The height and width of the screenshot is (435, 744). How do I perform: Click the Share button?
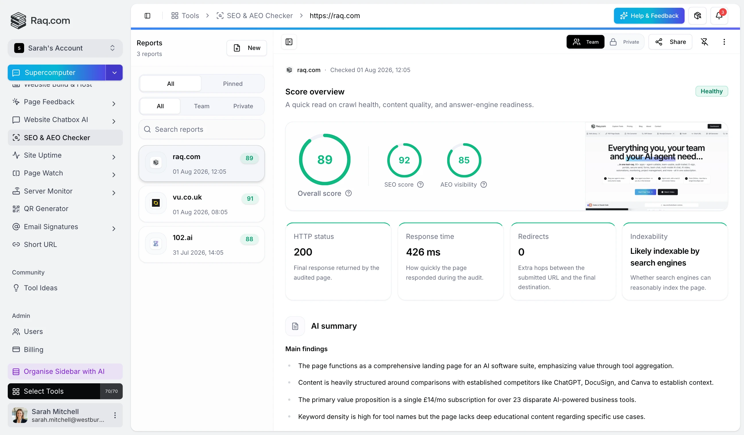click(670, 42)
